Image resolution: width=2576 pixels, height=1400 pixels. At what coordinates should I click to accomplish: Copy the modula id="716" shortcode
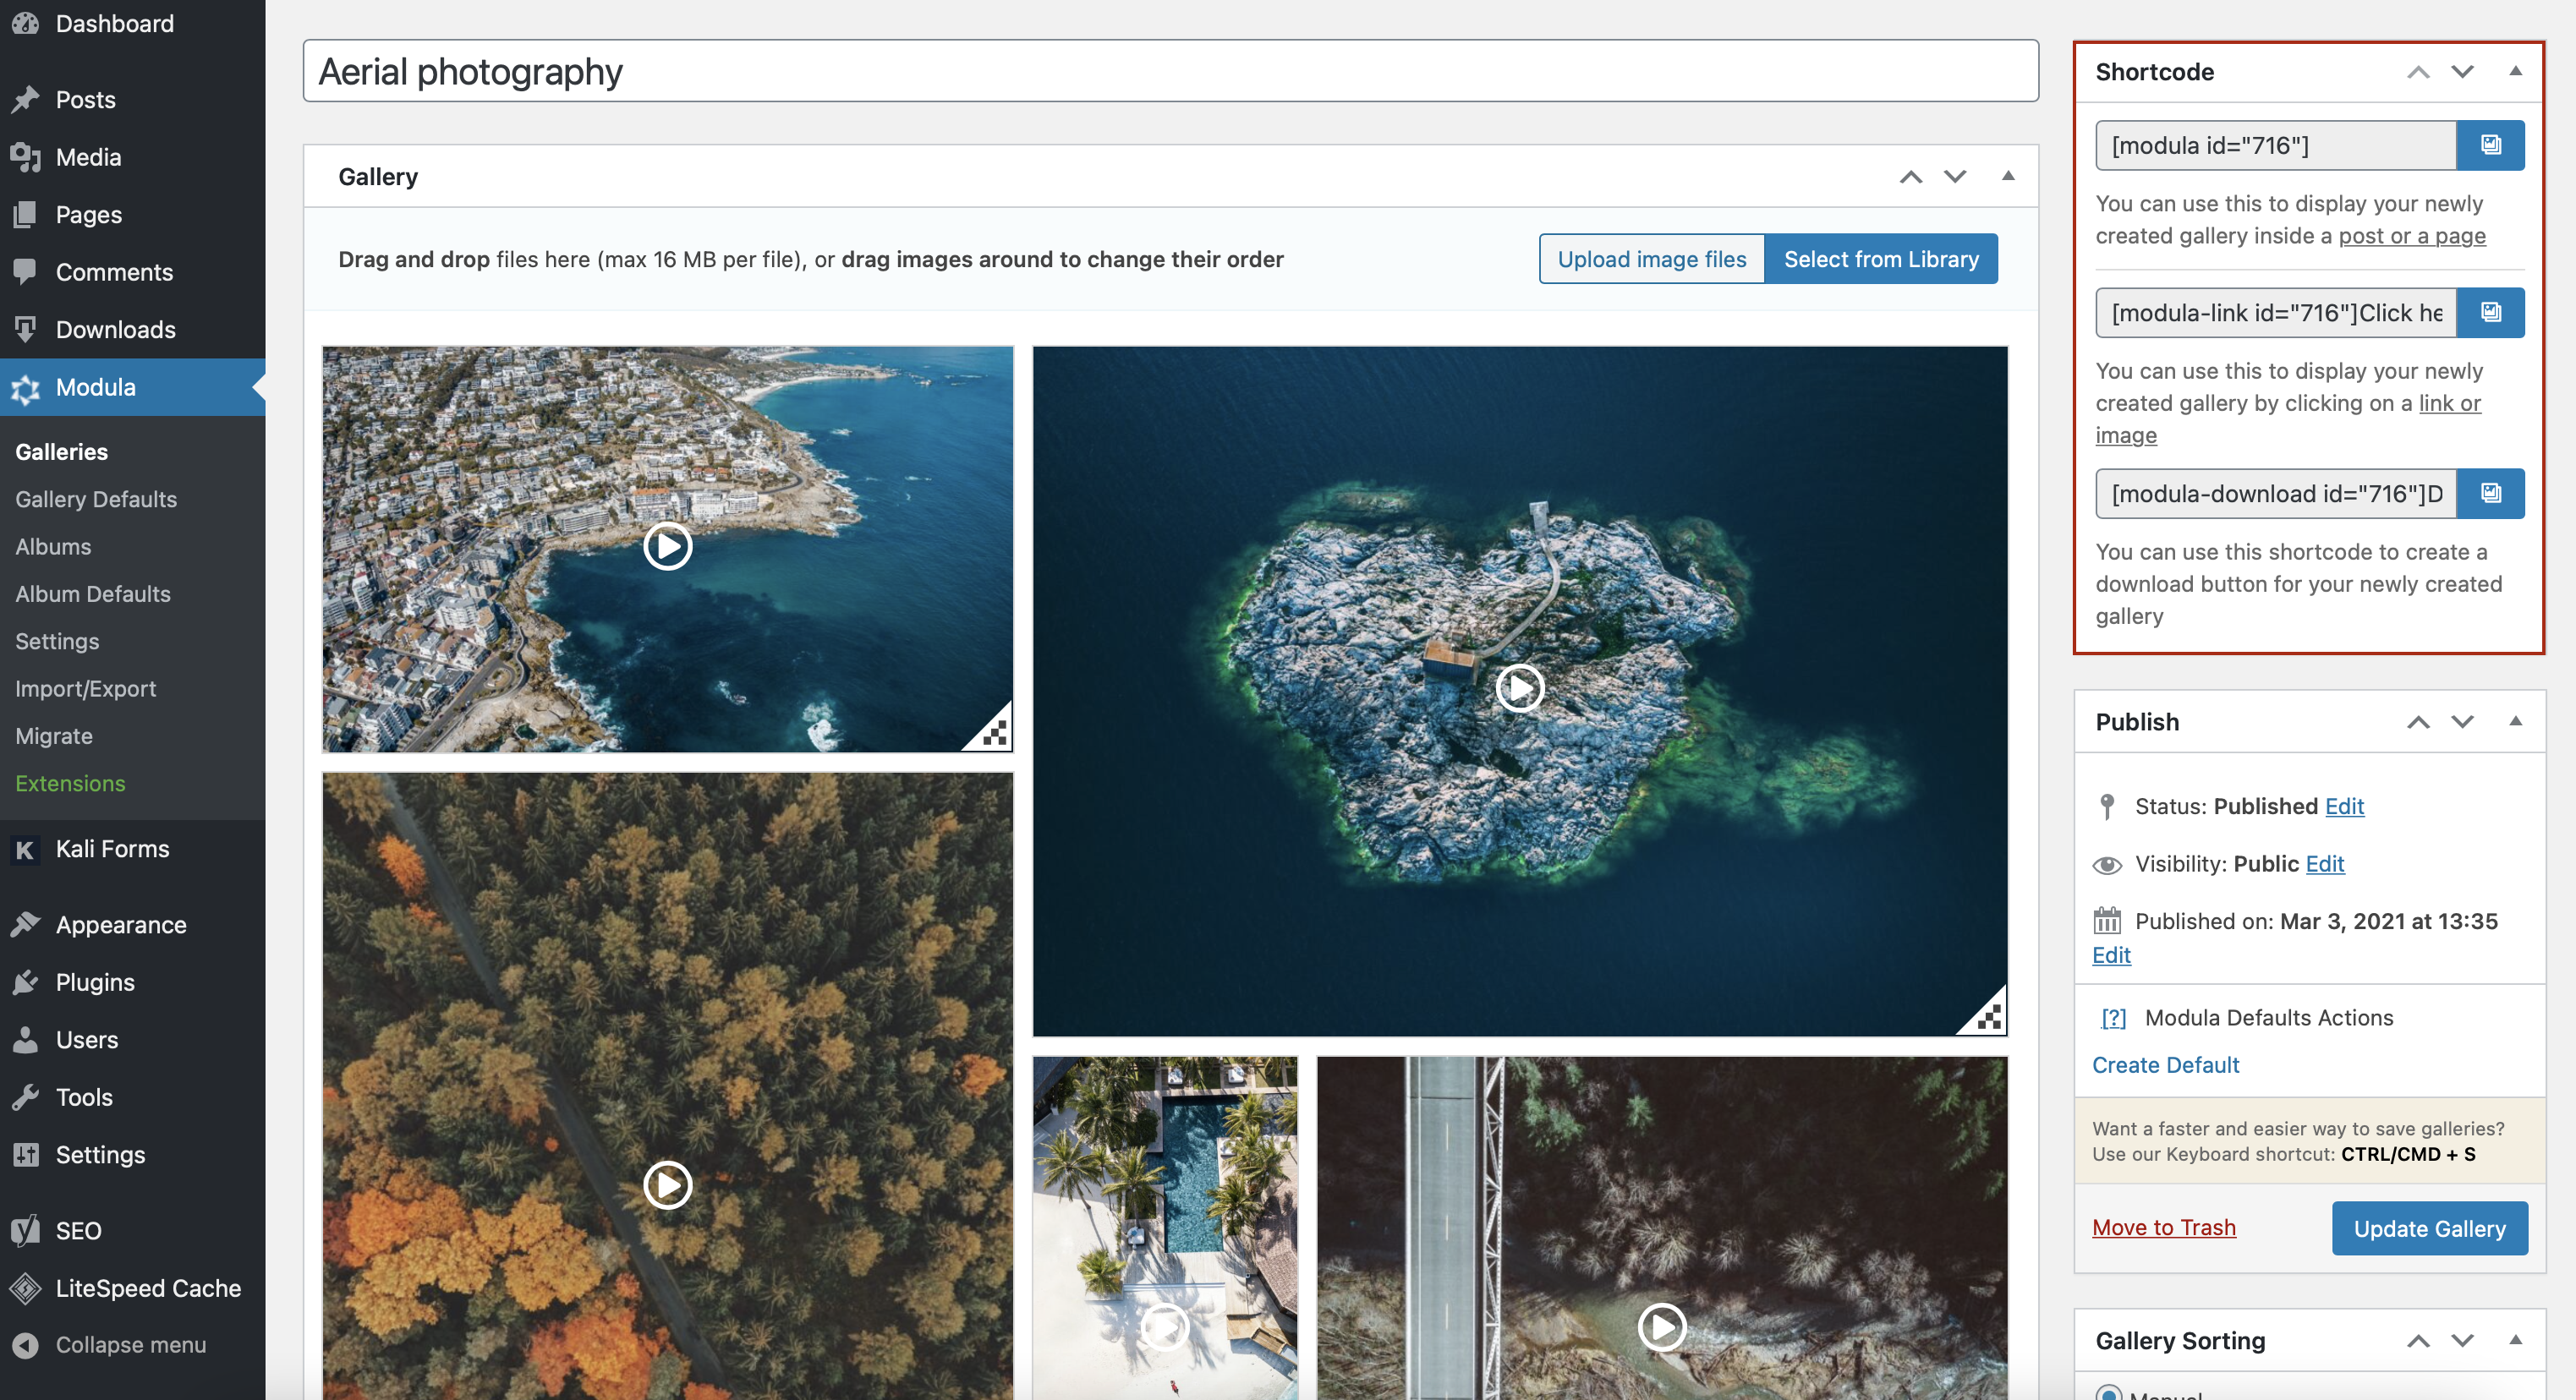tap(2490, 145)
